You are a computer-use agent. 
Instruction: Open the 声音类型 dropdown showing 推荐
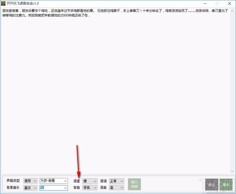click(x=30, y=181)
